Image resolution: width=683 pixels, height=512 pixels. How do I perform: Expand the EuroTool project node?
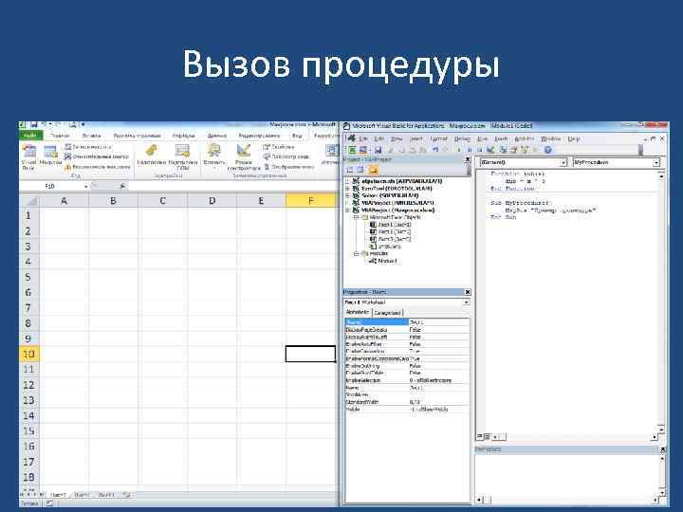point(347,189)
